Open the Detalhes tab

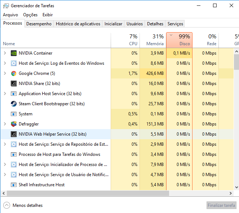155,24
